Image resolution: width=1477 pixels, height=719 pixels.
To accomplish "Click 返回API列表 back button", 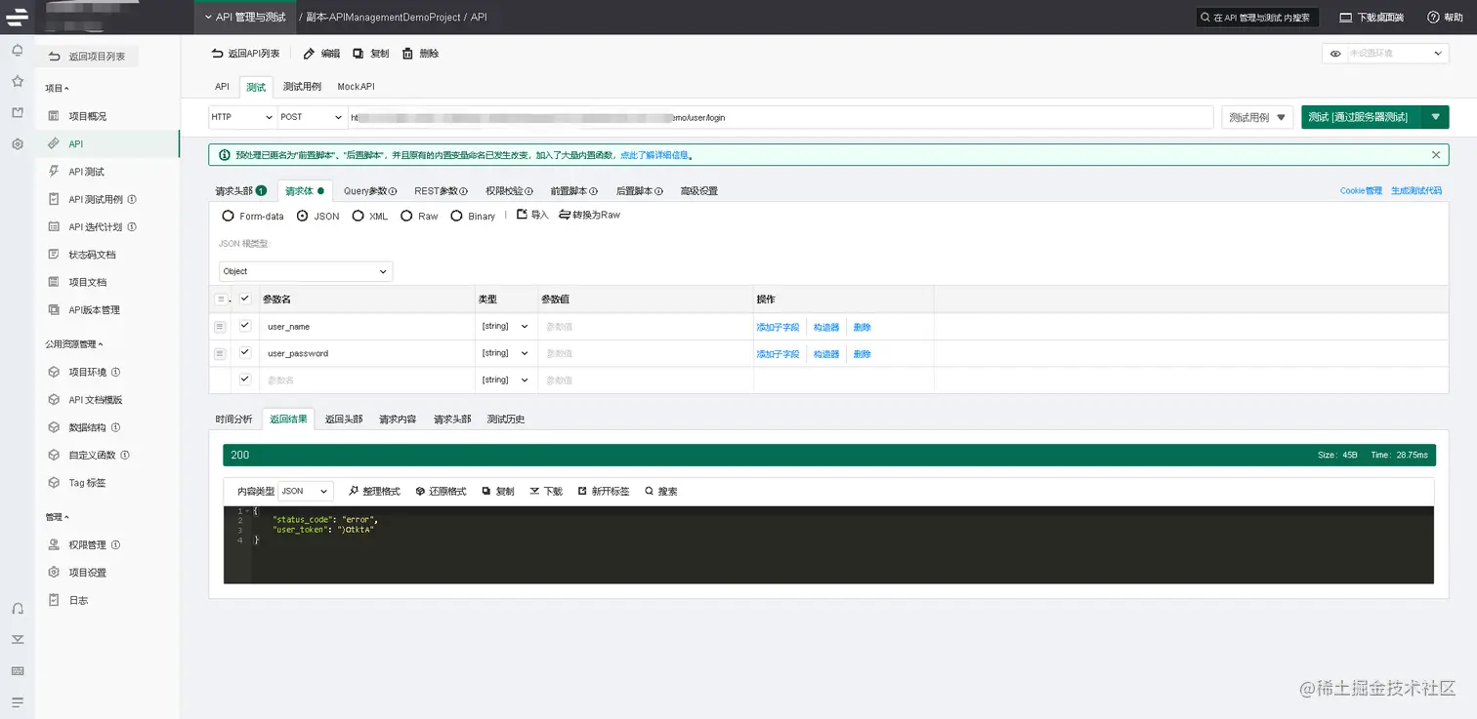I will click(x=245, y=54).
